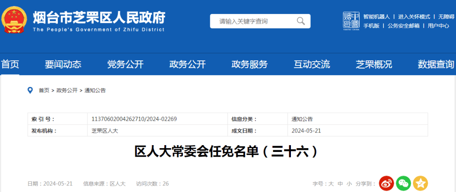The height and width of the screenshot is (192, 456).
Task: Open the 智能机器人 link
Action: click(376, 16)
